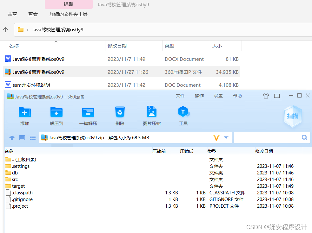Click the Explorer up-arrow navigation button
Image resolution: width=312 pixels, height=233 pixels.
pyautogui.click(x=6, y=30)
